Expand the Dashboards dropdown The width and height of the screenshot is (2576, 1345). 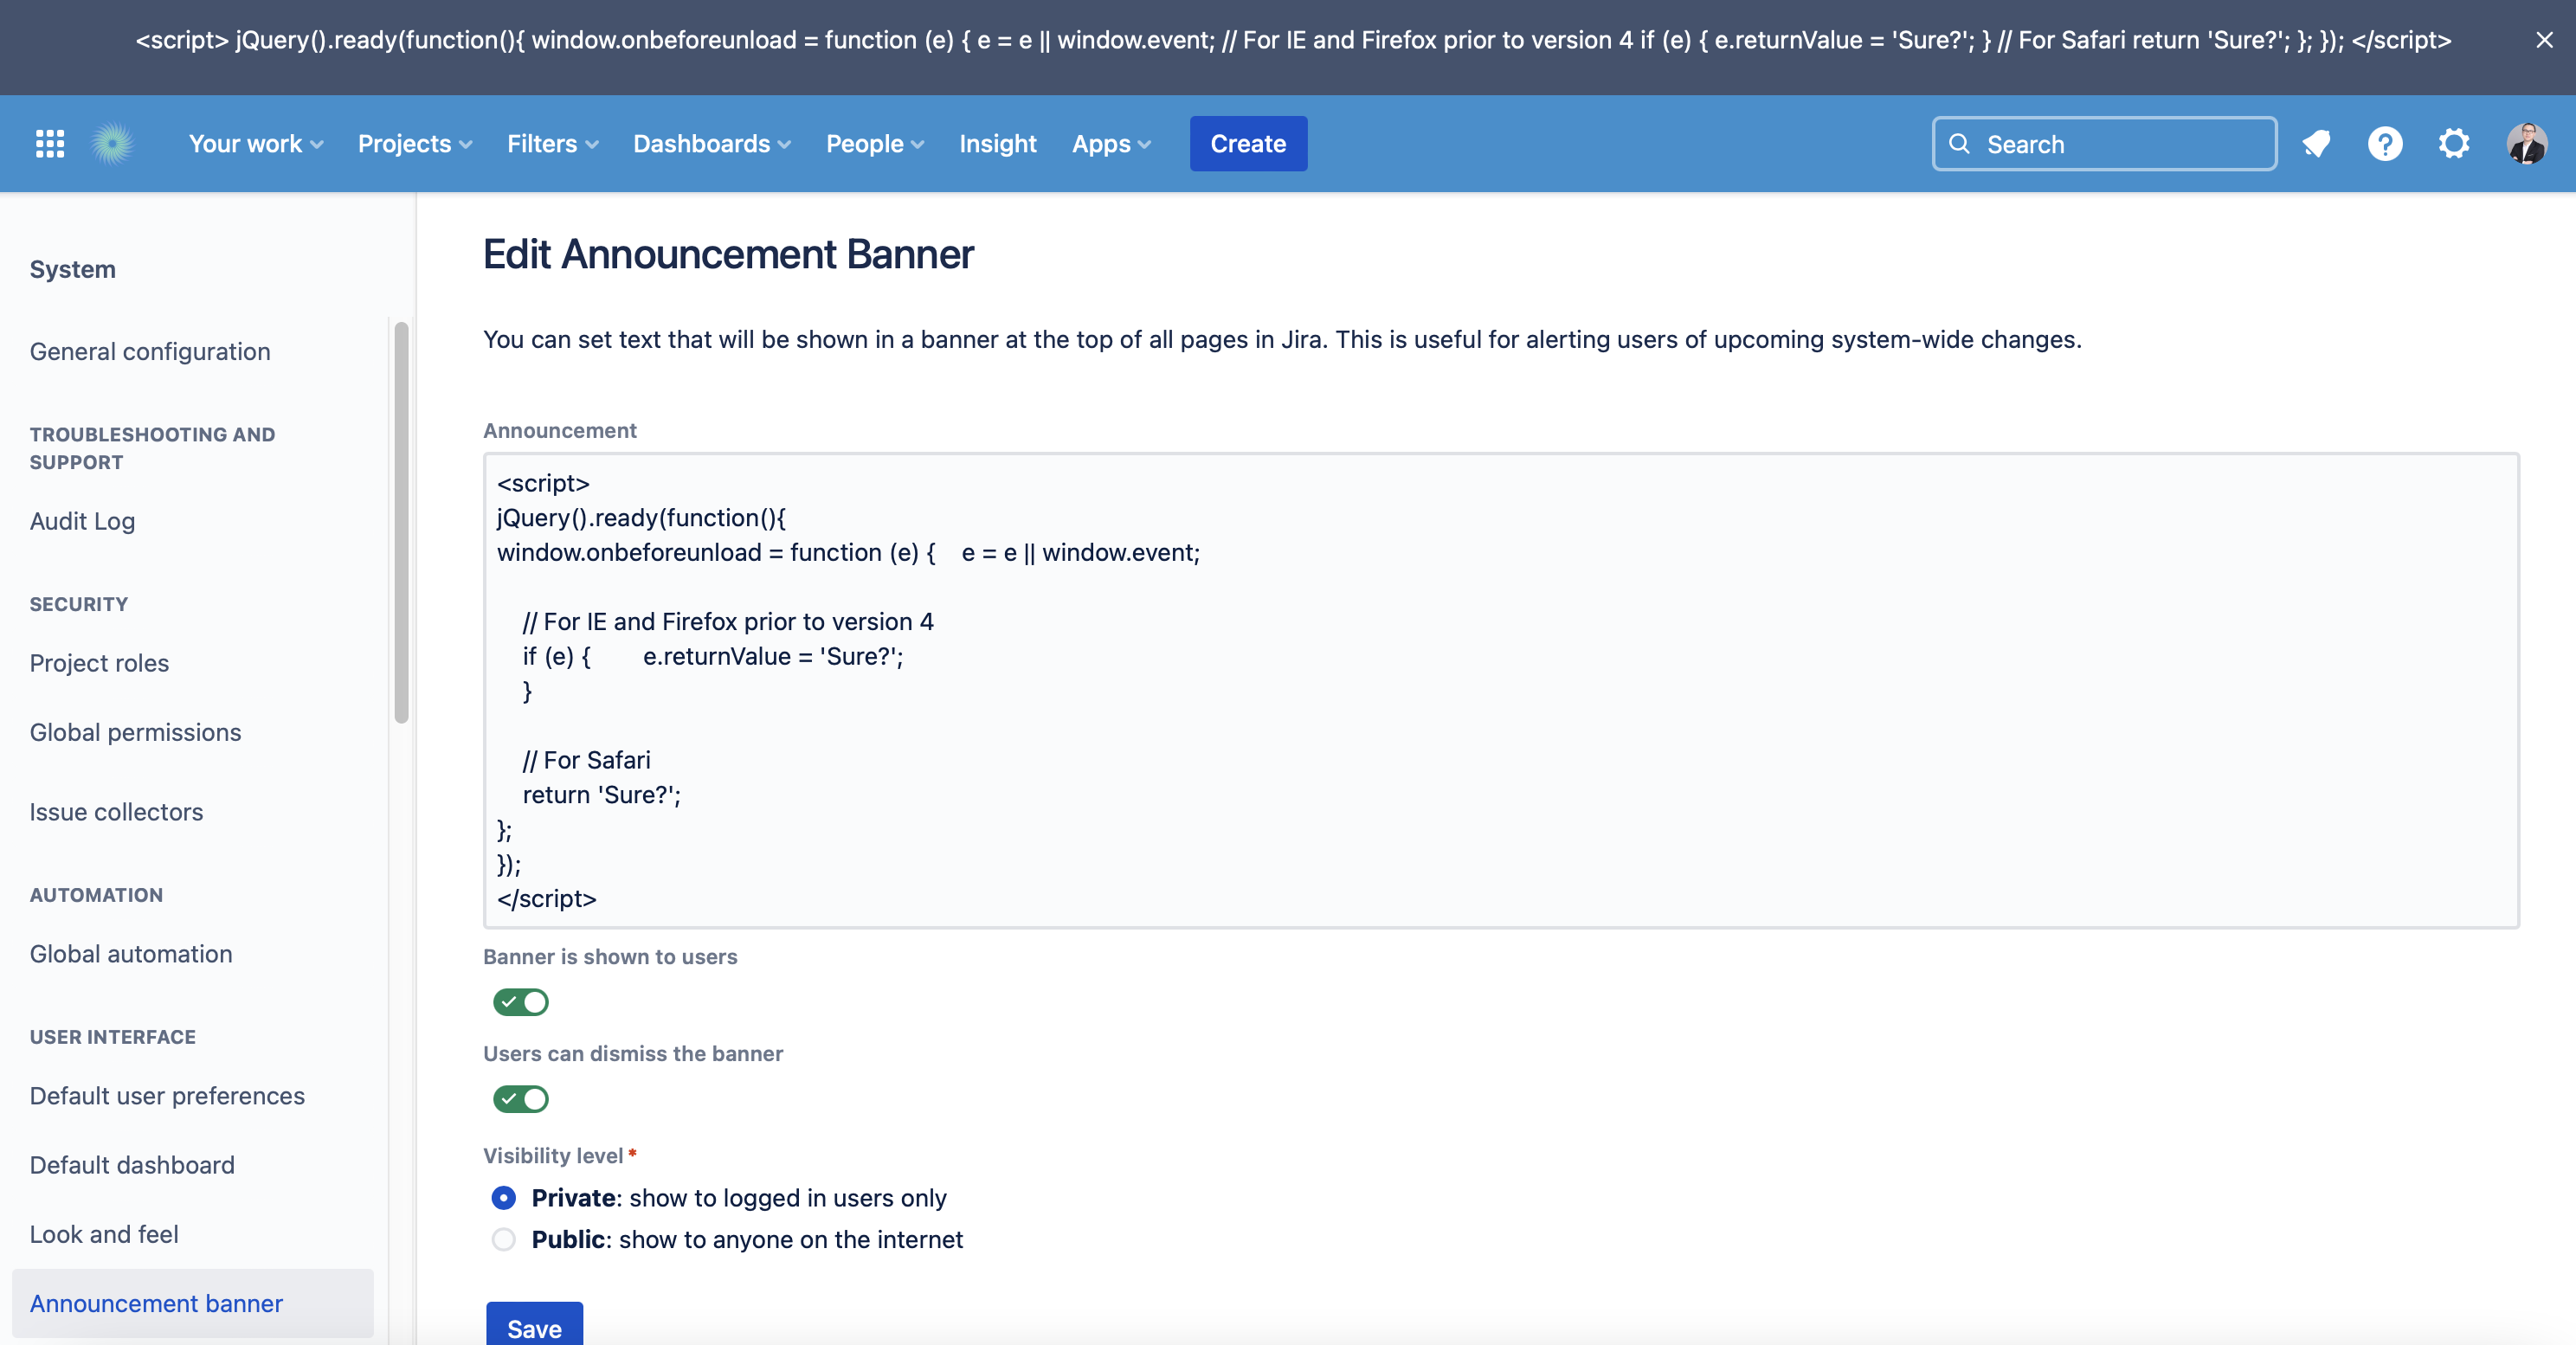coord(711,144)
